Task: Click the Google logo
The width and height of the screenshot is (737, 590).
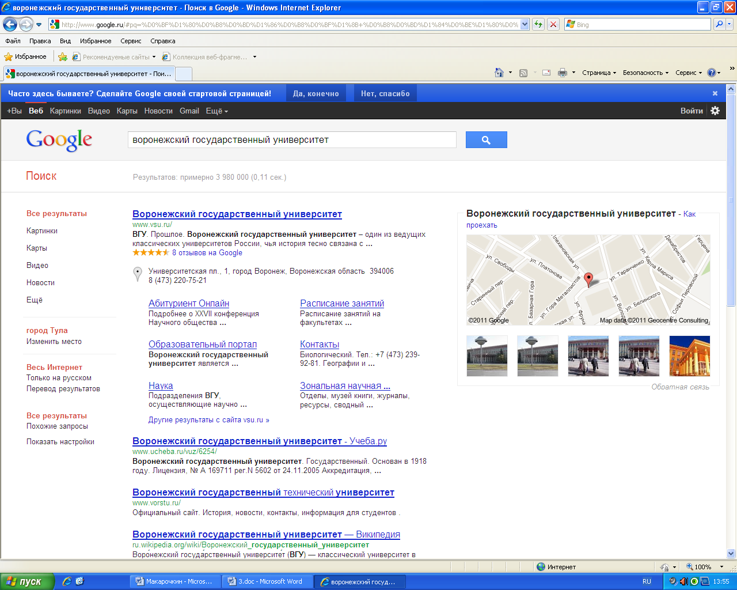Action: 59,140
